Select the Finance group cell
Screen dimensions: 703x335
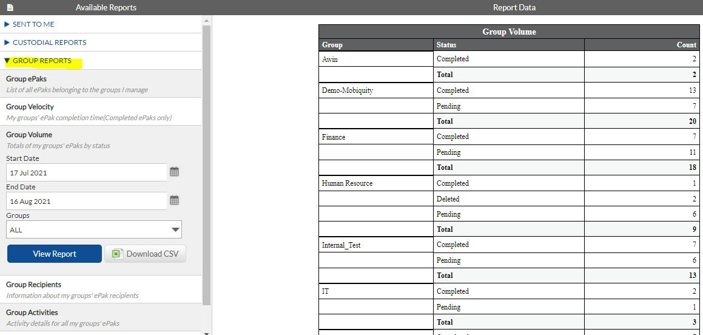(x=376, y=137)
